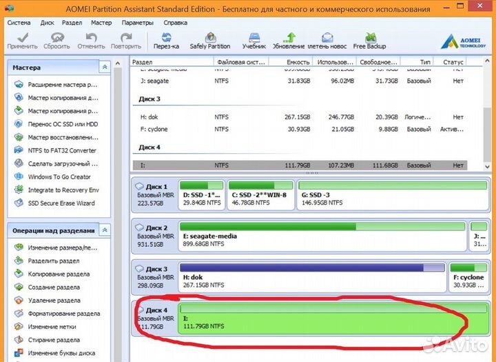The image size is (496, 362).
Task: Open the Параметры menu
Action: (137, 22)
